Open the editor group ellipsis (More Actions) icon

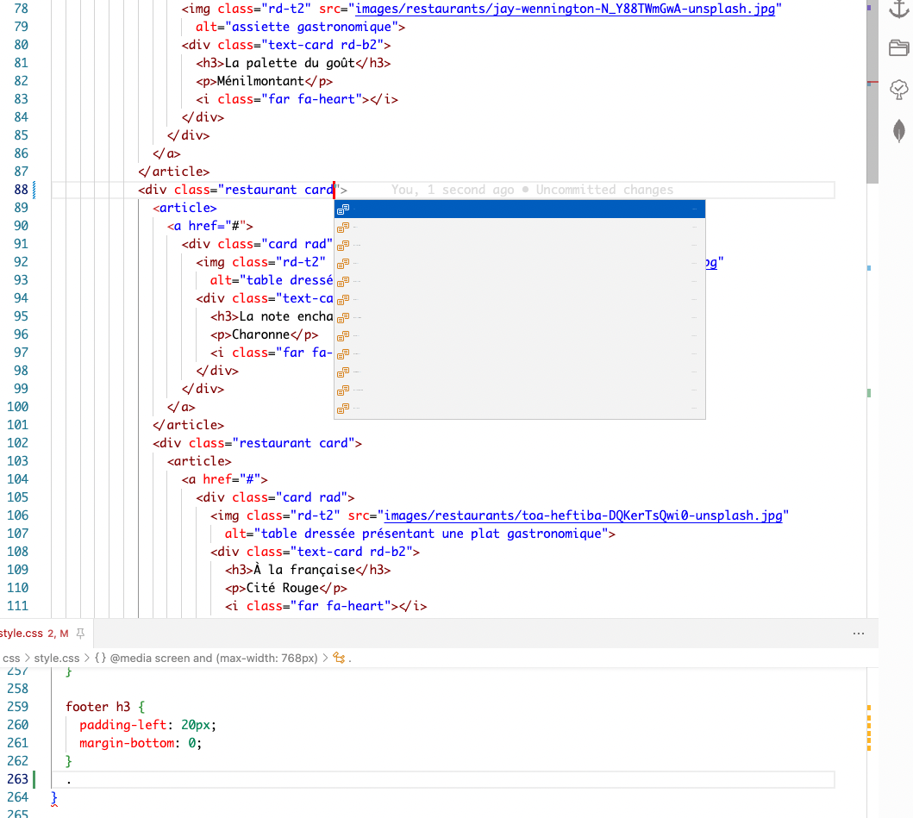click(x=859, y=633)
